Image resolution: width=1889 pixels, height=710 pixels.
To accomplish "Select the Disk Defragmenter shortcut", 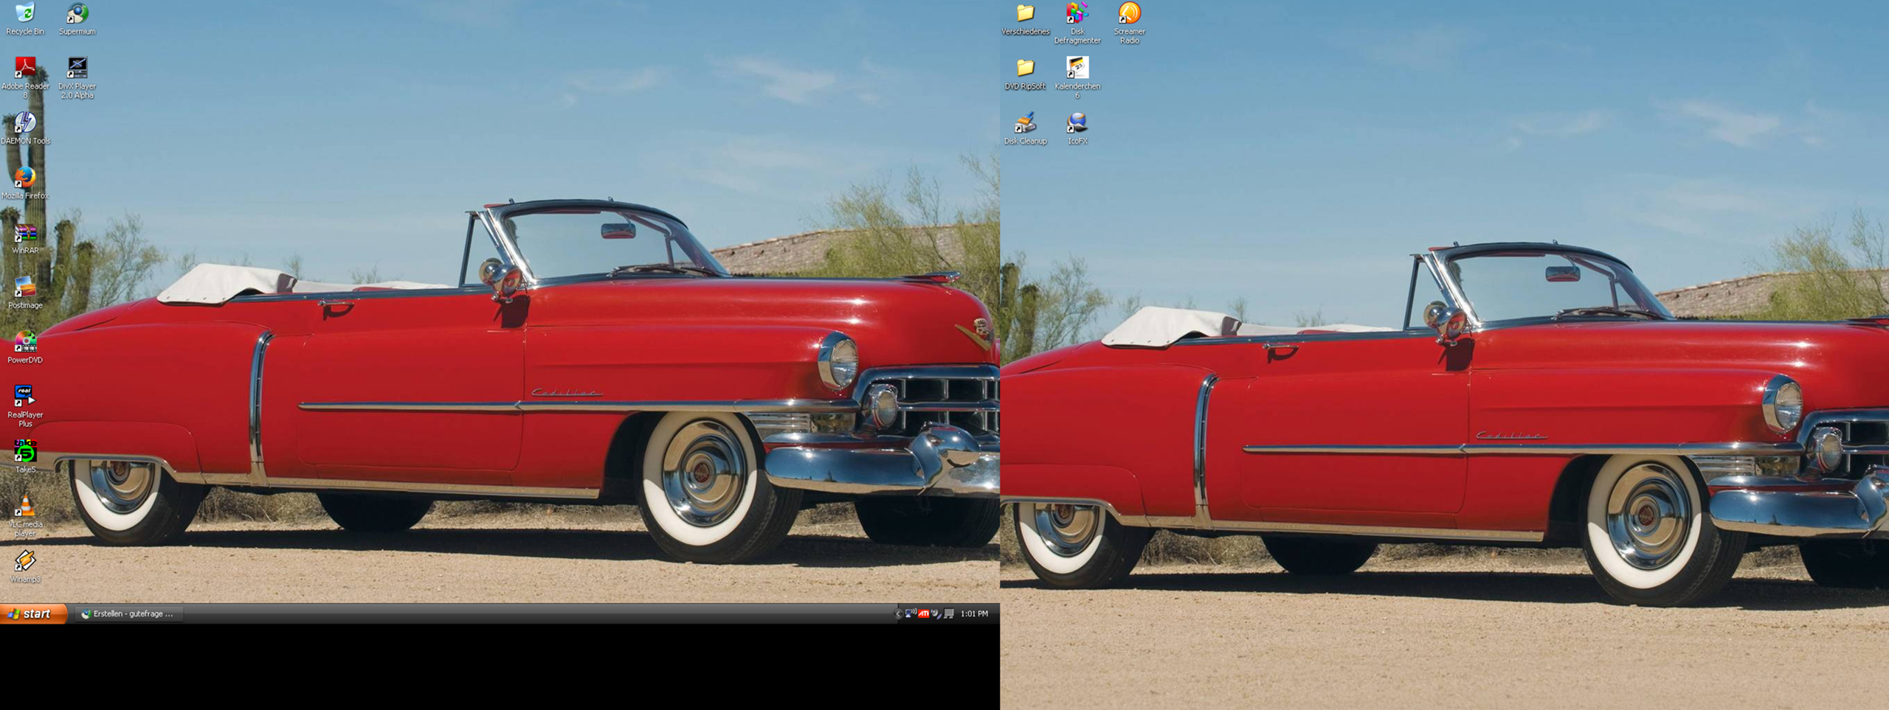I will [x=1077, y=23].
